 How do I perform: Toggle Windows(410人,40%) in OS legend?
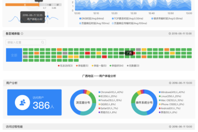[172, 92]
